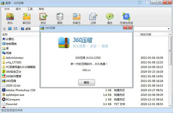Select the 控制面板 entry icon
This screenshot has height=113, width=173.
pos(4,44)
